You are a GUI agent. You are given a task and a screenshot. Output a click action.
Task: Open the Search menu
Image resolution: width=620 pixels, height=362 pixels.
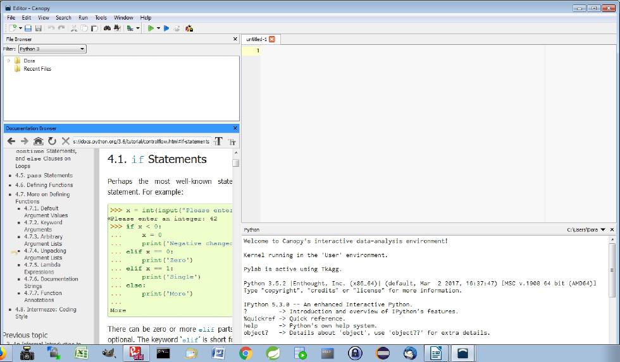(63, 17)
